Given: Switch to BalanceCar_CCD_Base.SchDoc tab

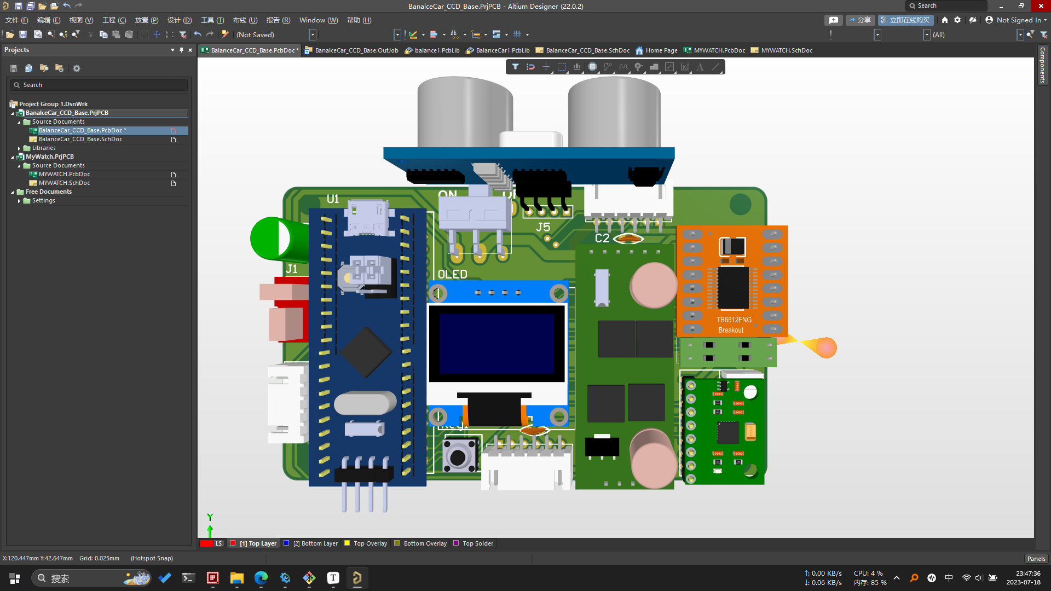Looking at the screenshot, I should click(x=582, y=50).
